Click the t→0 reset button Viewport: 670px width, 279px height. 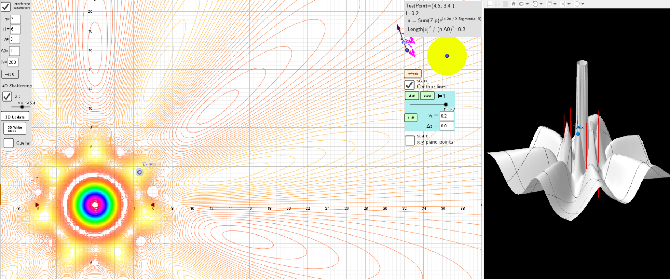point(411,118)
